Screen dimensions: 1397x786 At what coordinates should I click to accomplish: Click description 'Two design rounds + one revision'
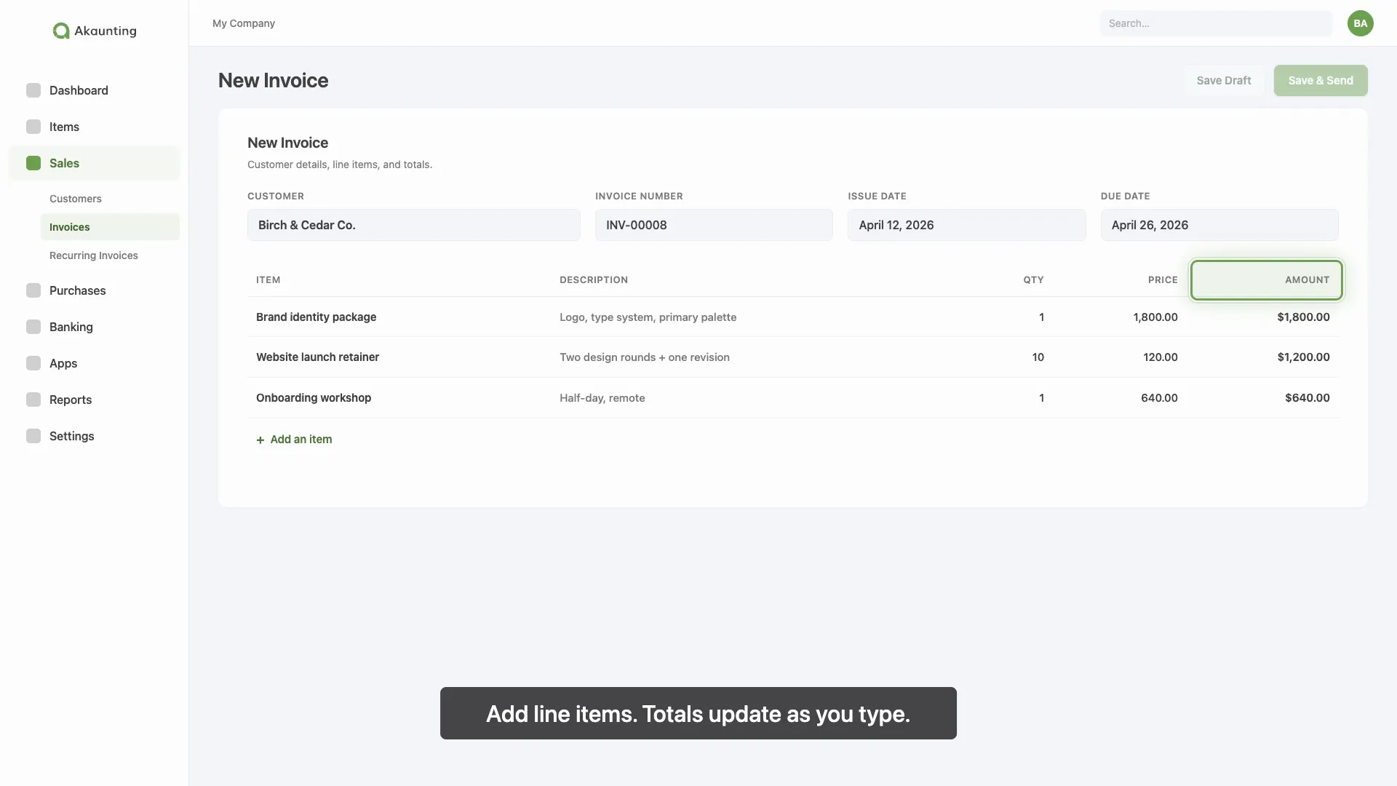click(645, 357)
